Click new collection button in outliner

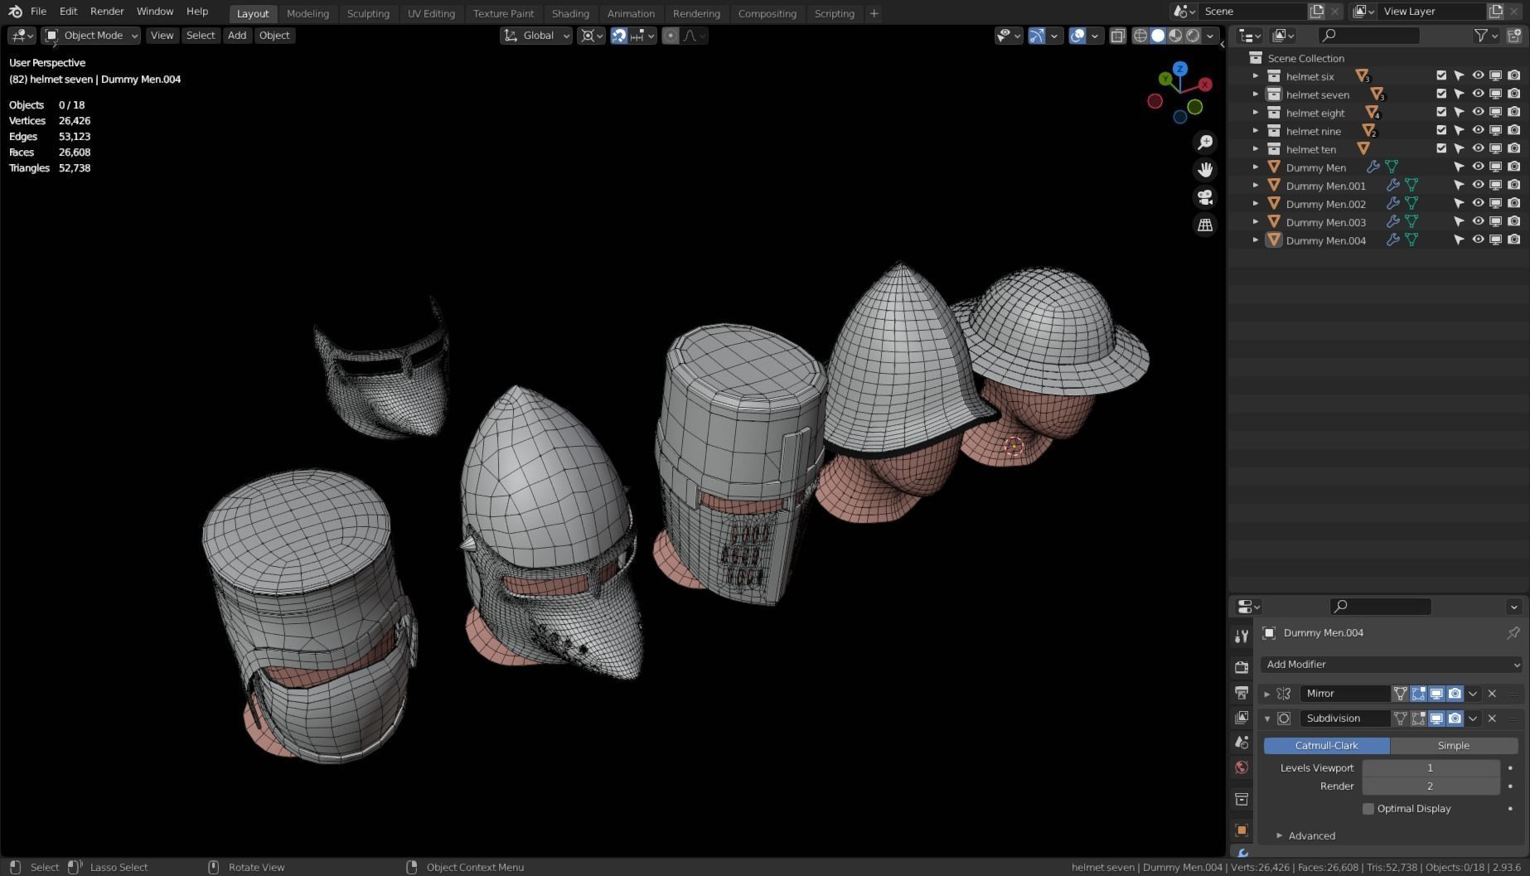click(1514, 36)
